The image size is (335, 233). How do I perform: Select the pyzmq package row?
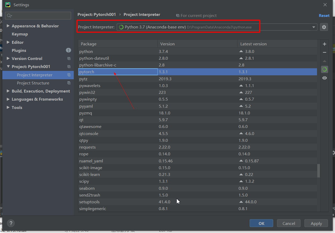(198, 113)
